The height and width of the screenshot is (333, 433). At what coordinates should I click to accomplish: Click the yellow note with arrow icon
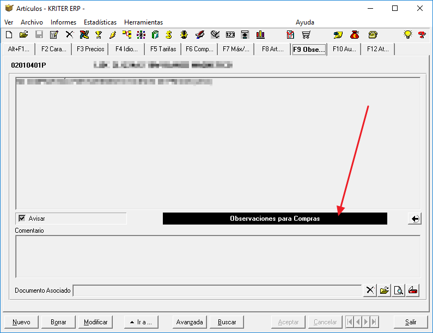pyautogui.click(x=338, y=35)
